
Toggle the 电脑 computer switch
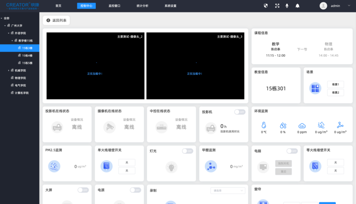pos(292,151)
